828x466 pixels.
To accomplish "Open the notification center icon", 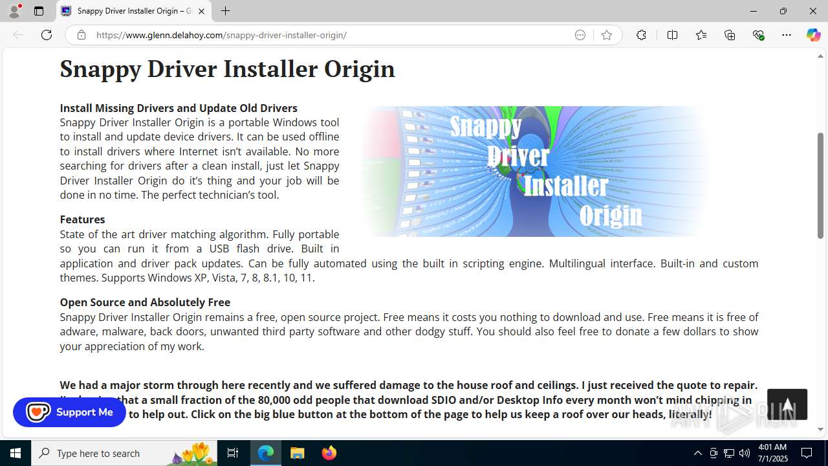I will (x=807, y=453).
